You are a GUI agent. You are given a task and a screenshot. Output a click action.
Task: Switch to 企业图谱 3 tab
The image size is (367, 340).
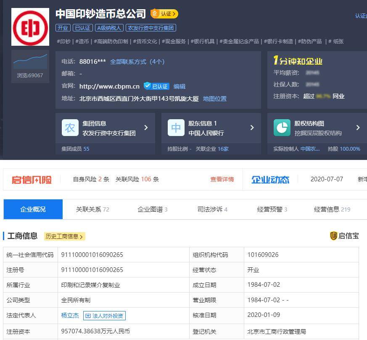[x=152, y=209]
